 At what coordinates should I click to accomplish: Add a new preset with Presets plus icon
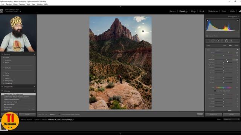(x=34, y=54)
